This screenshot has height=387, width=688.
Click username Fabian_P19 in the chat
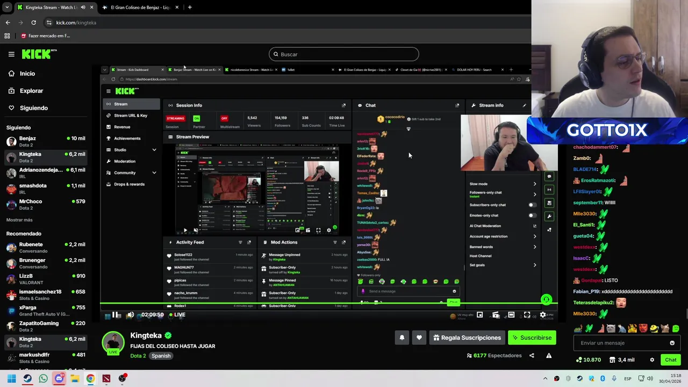(586, 291)
